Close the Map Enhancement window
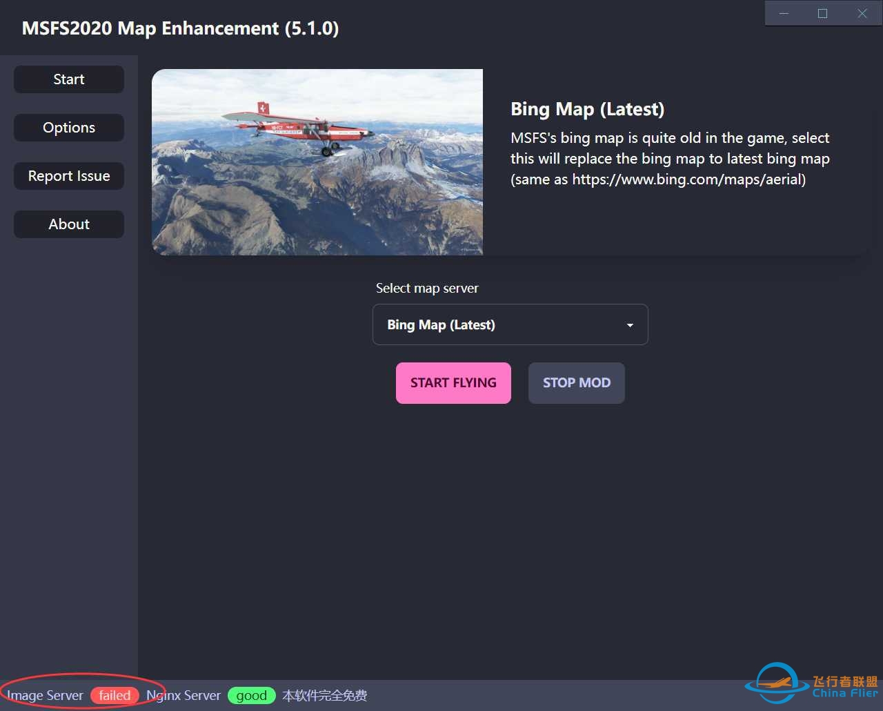This screenshot has width=883, height=711. coord(862,13)
